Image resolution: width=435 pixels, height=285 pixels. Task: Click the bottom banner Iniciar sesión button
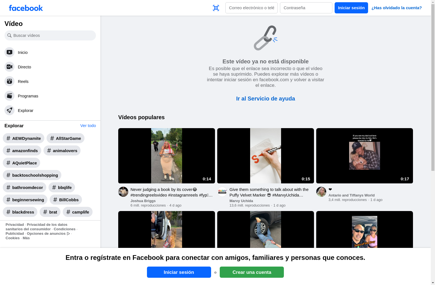(179, 272)
